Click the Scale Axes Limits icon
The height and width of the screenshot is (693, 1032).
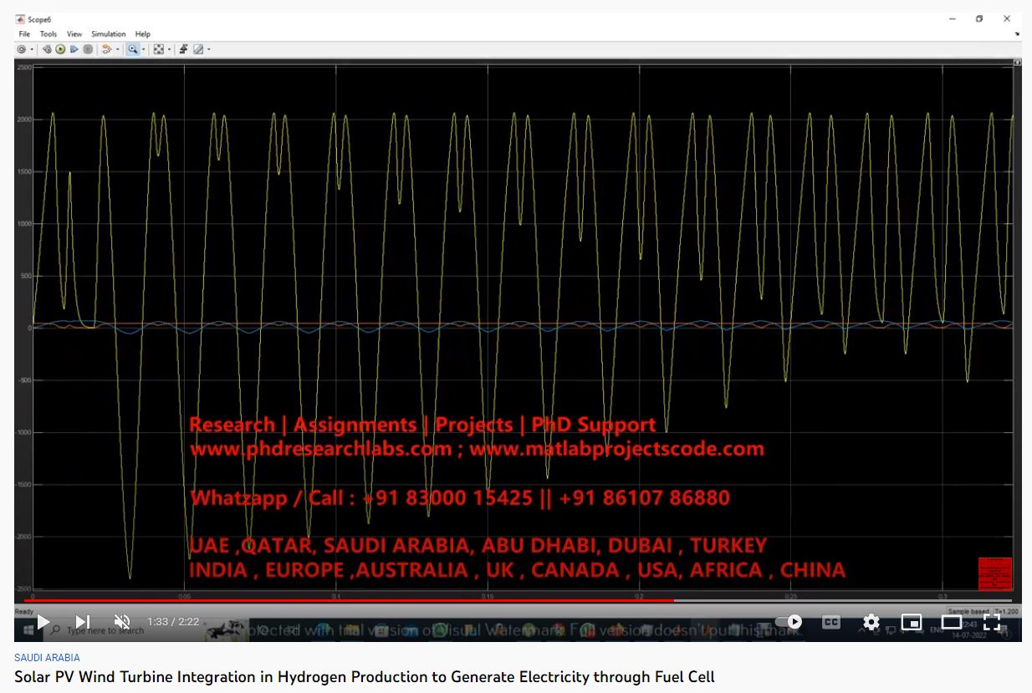[158, 50]
